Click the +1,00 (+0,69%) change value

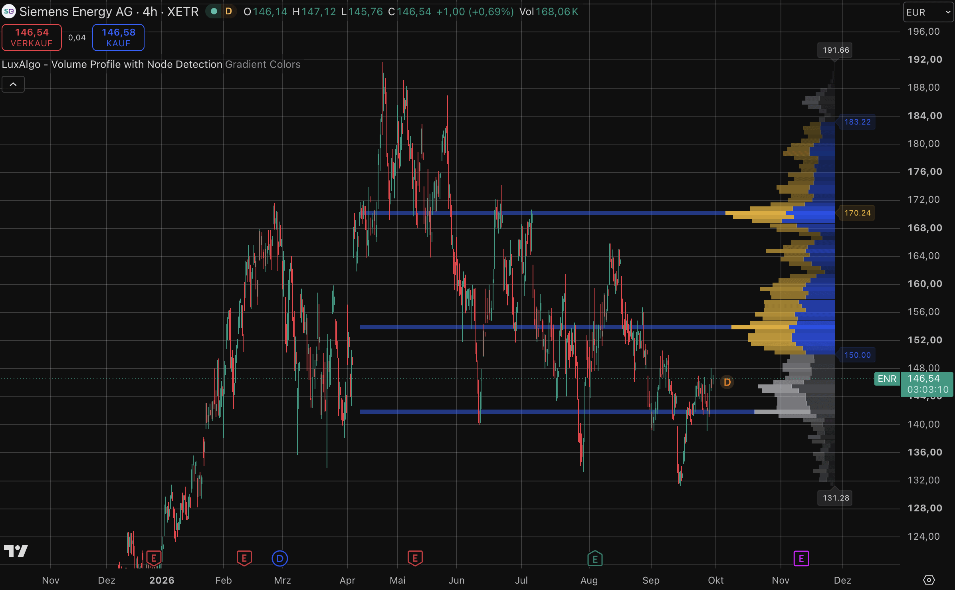coord(475,12)
